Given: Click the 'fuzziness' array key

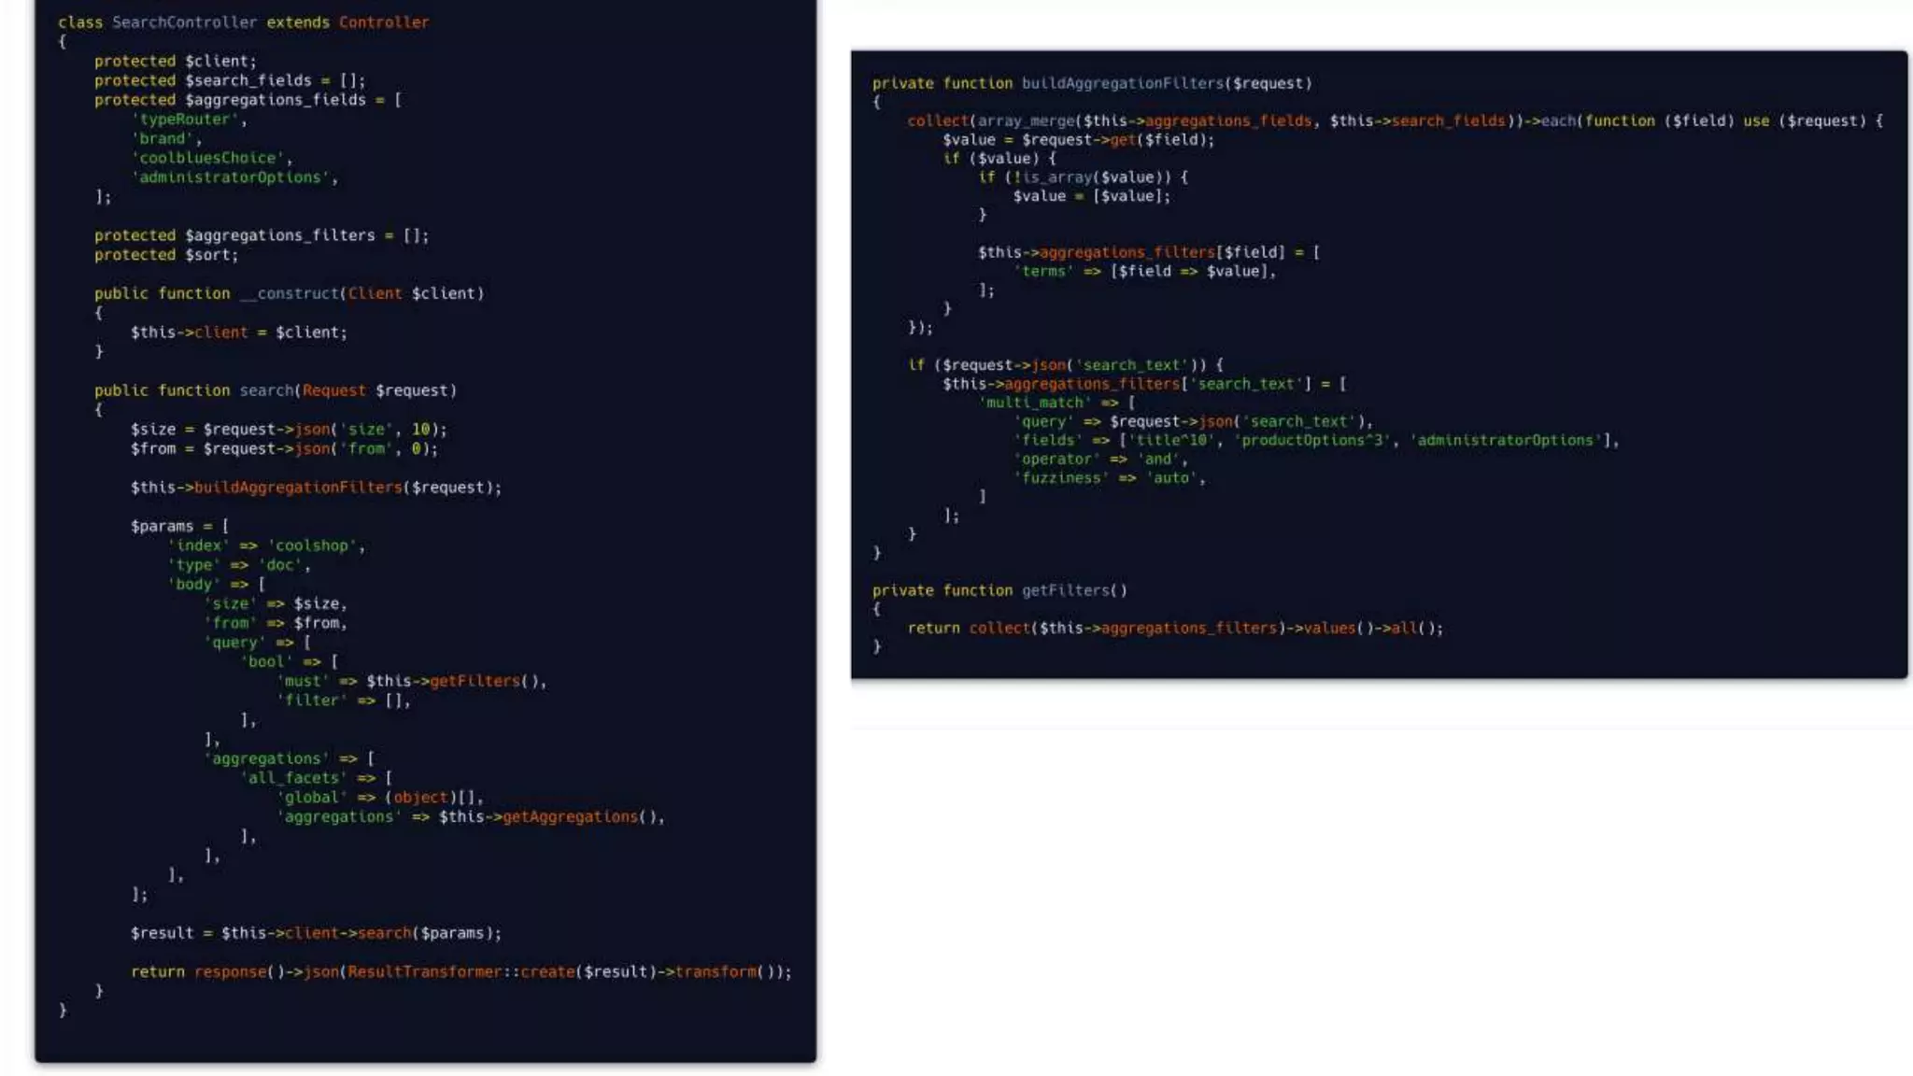Looking at the screenshot, I should (1062, 478).
